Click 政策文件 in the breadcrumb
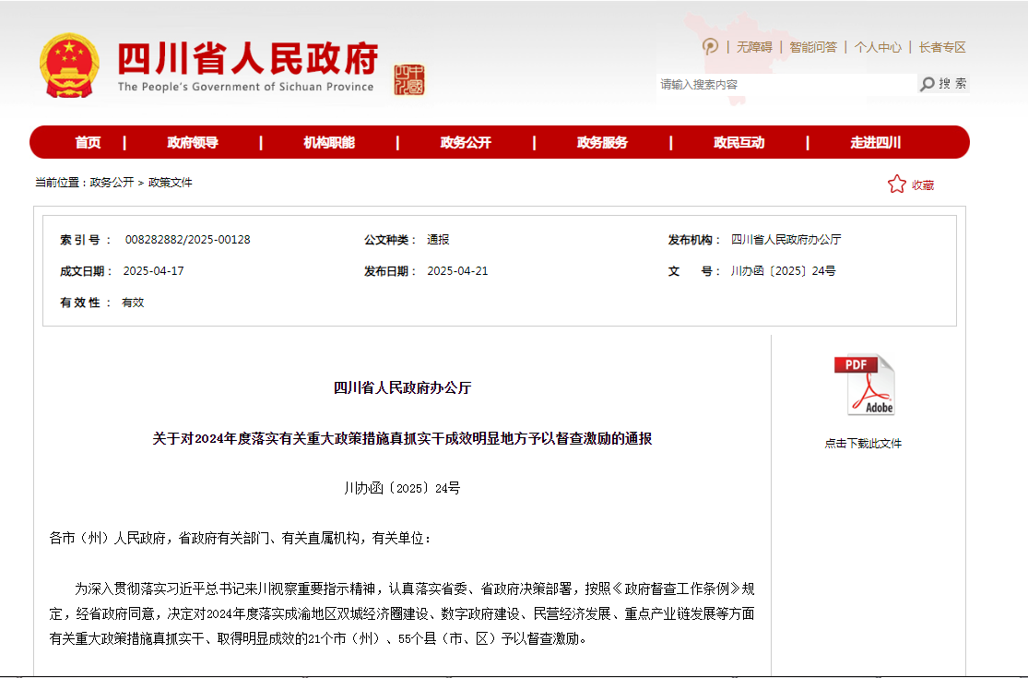Image resolution: width=1028 pixels, height=678 pixels. 171,183
